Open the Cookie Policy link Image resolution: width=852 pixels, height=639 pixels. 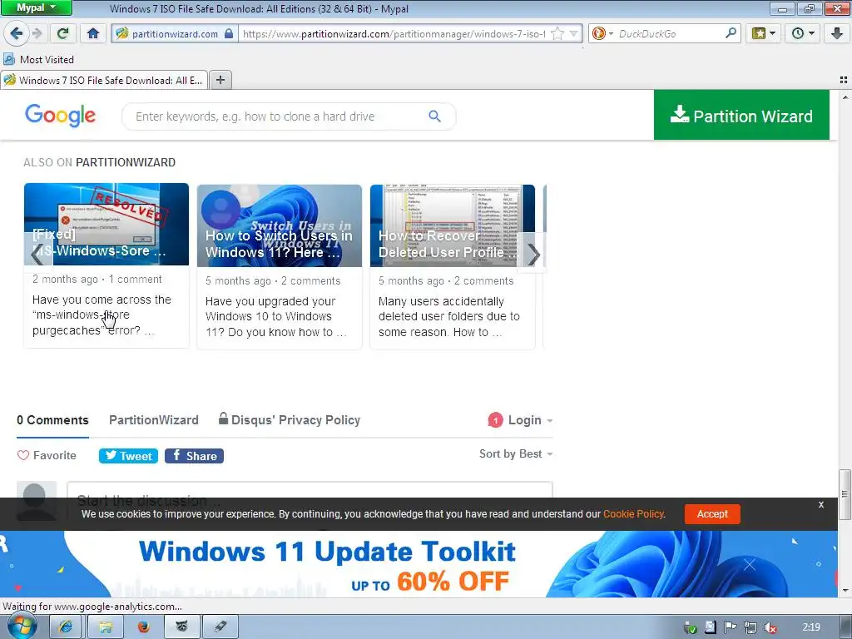[633, 514]
